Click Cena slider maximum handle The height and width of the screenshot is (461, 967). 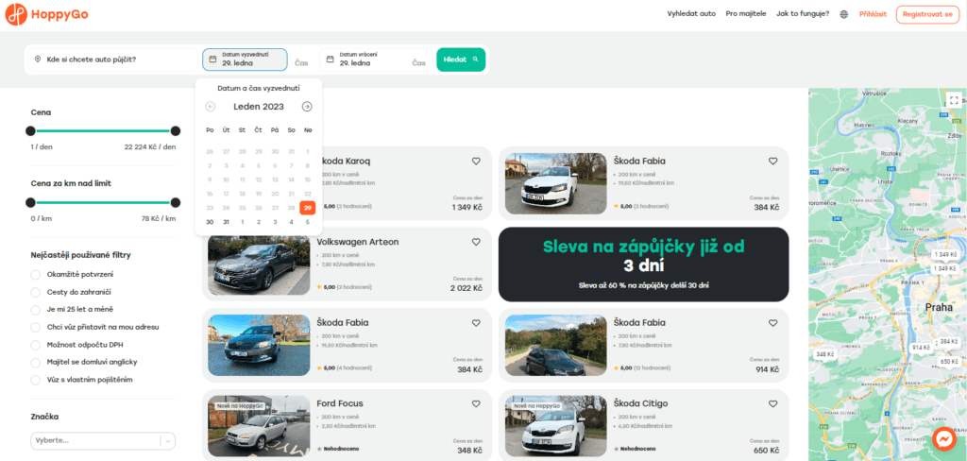[x=175, y=130]
